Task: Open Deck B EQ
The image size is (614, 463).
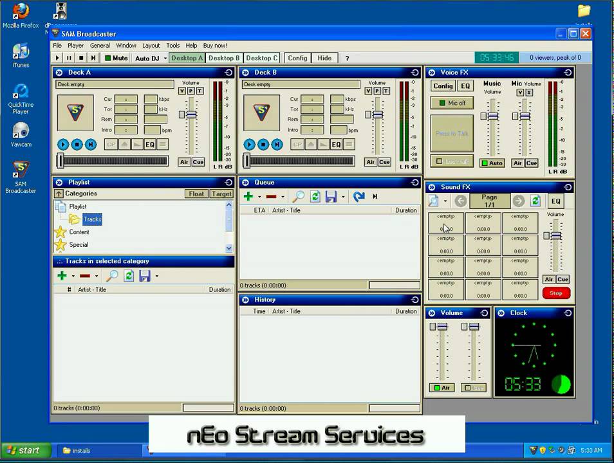Action: coord(337,145)
